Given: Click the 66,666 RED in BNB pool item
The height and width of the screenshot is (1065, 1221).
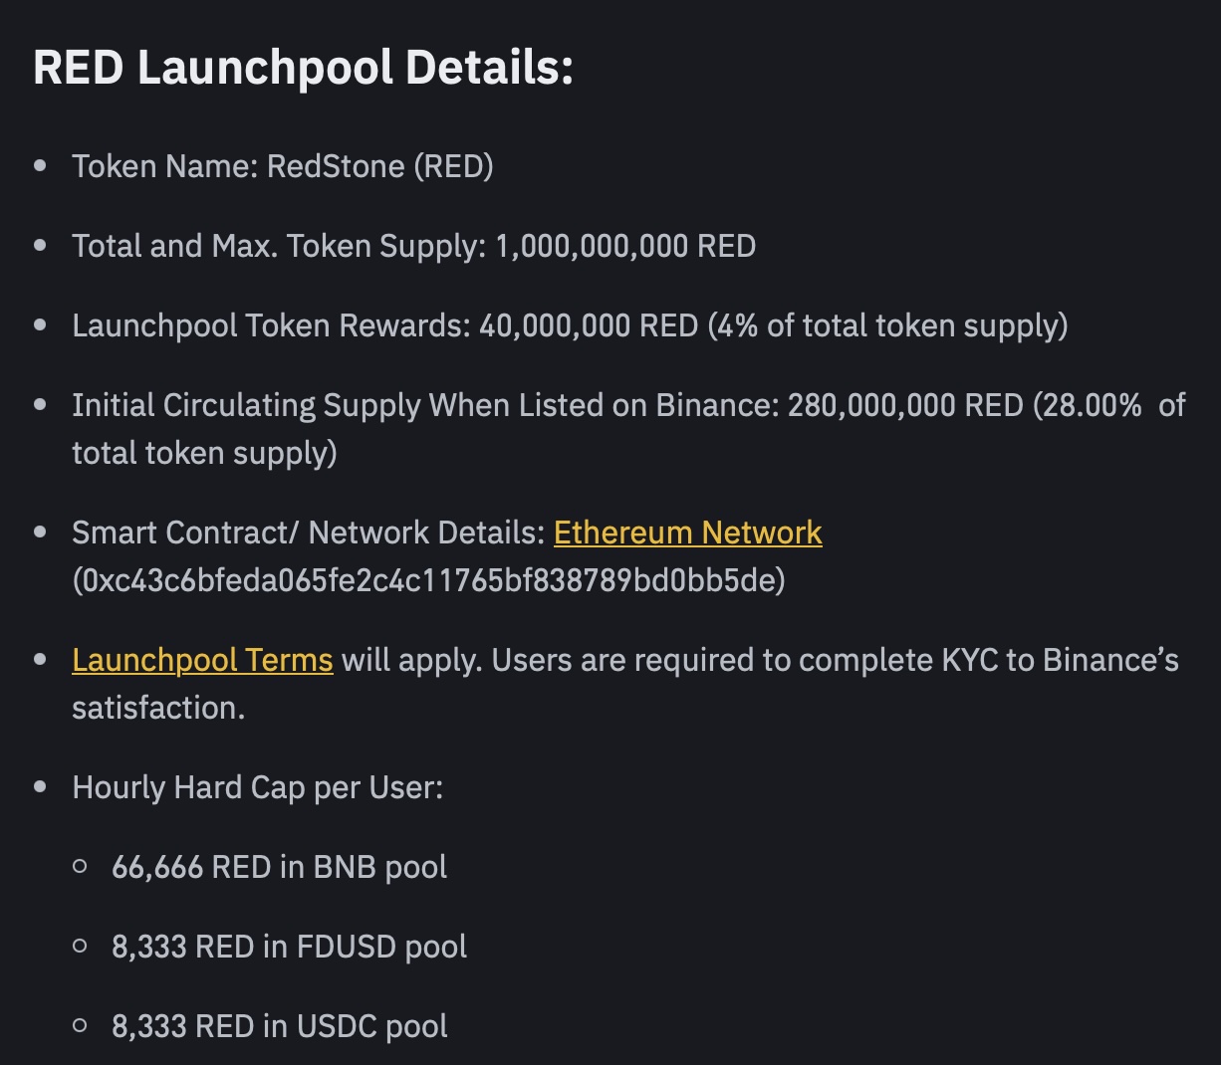Looking at the screenshot, I should coord(279,867).
